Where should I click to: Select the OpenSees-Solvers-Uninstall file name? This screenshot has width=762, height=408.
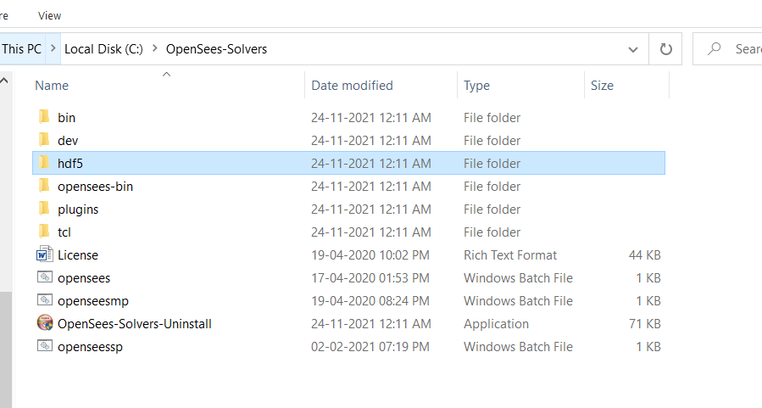tap(135, 323)
